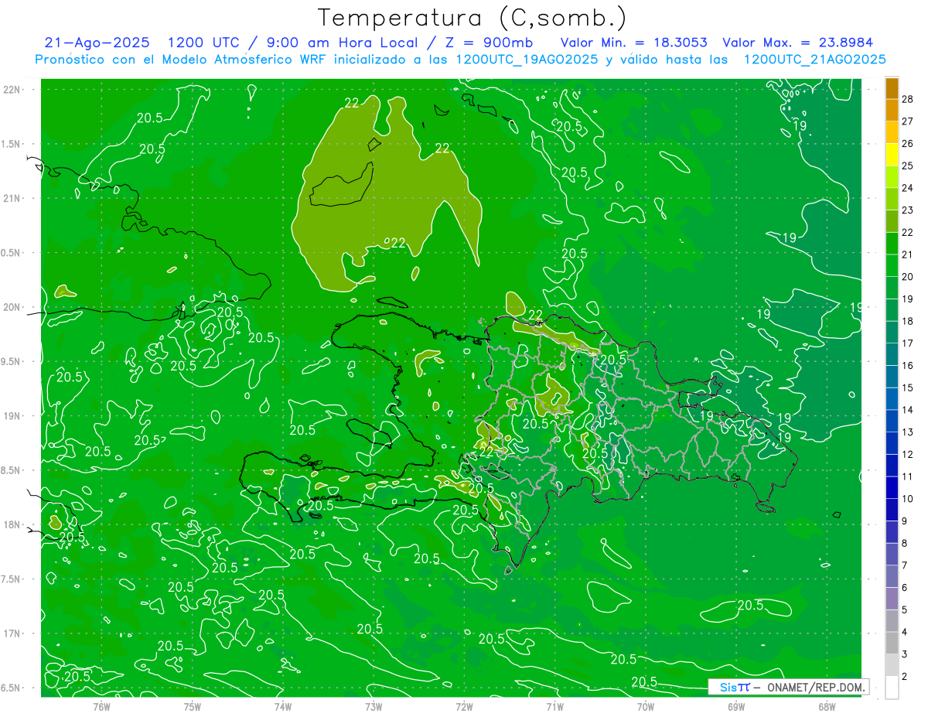Click the 'ONAMET/REP.DOM.' credit label
This screenshot has width=928, height=717.
point(815,687)
